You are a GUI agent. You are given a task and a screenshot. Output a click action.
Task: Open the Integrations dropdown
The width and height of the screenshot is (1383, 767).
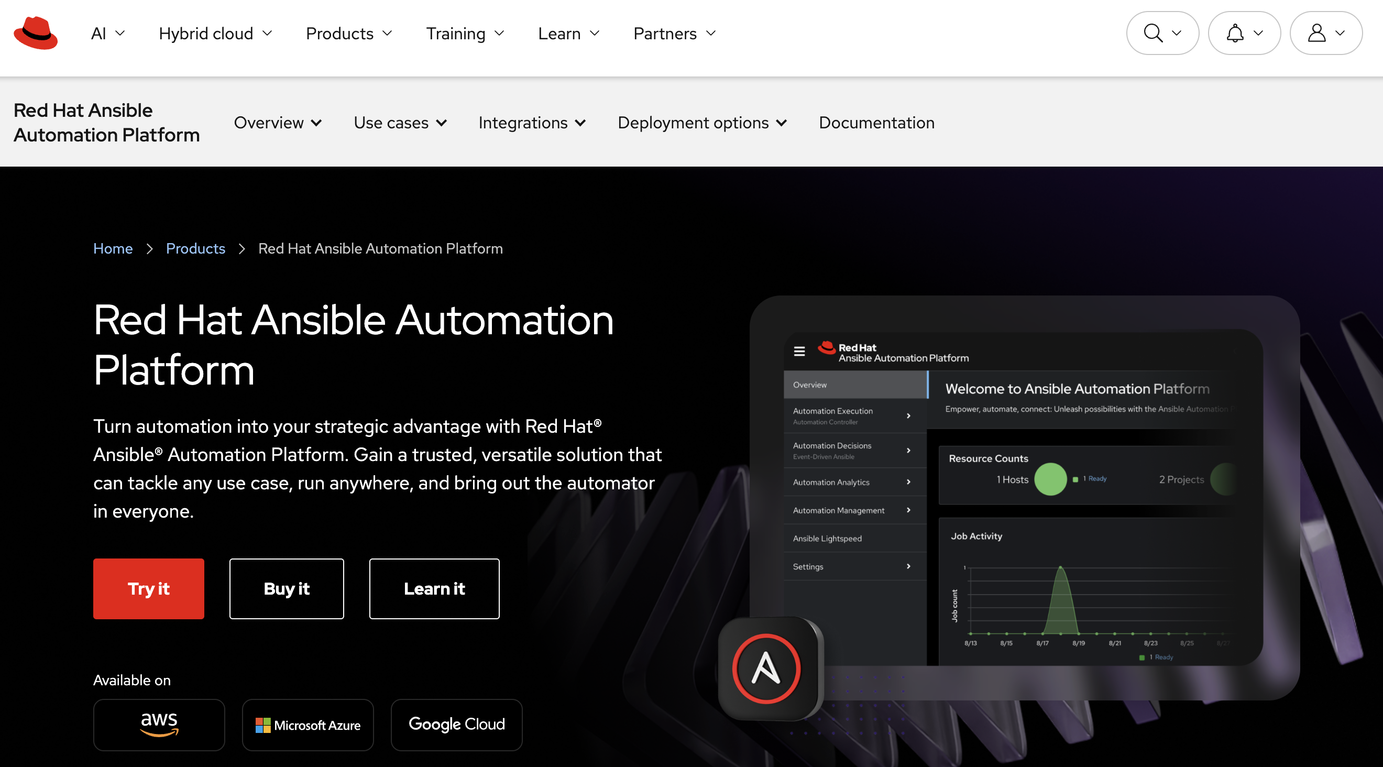pyautogui.click(x=532, y=123)
